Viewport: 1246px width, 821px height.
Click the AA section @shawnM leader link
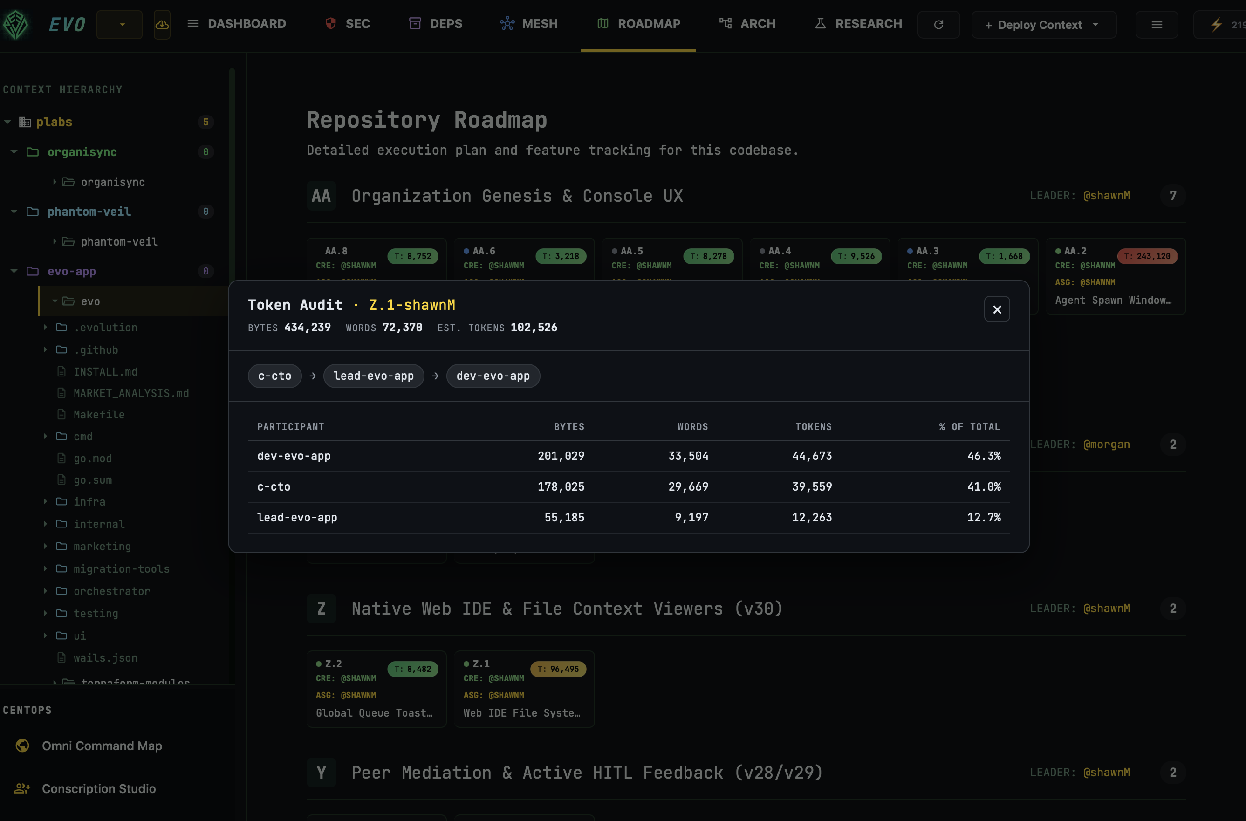point(1106,196)
